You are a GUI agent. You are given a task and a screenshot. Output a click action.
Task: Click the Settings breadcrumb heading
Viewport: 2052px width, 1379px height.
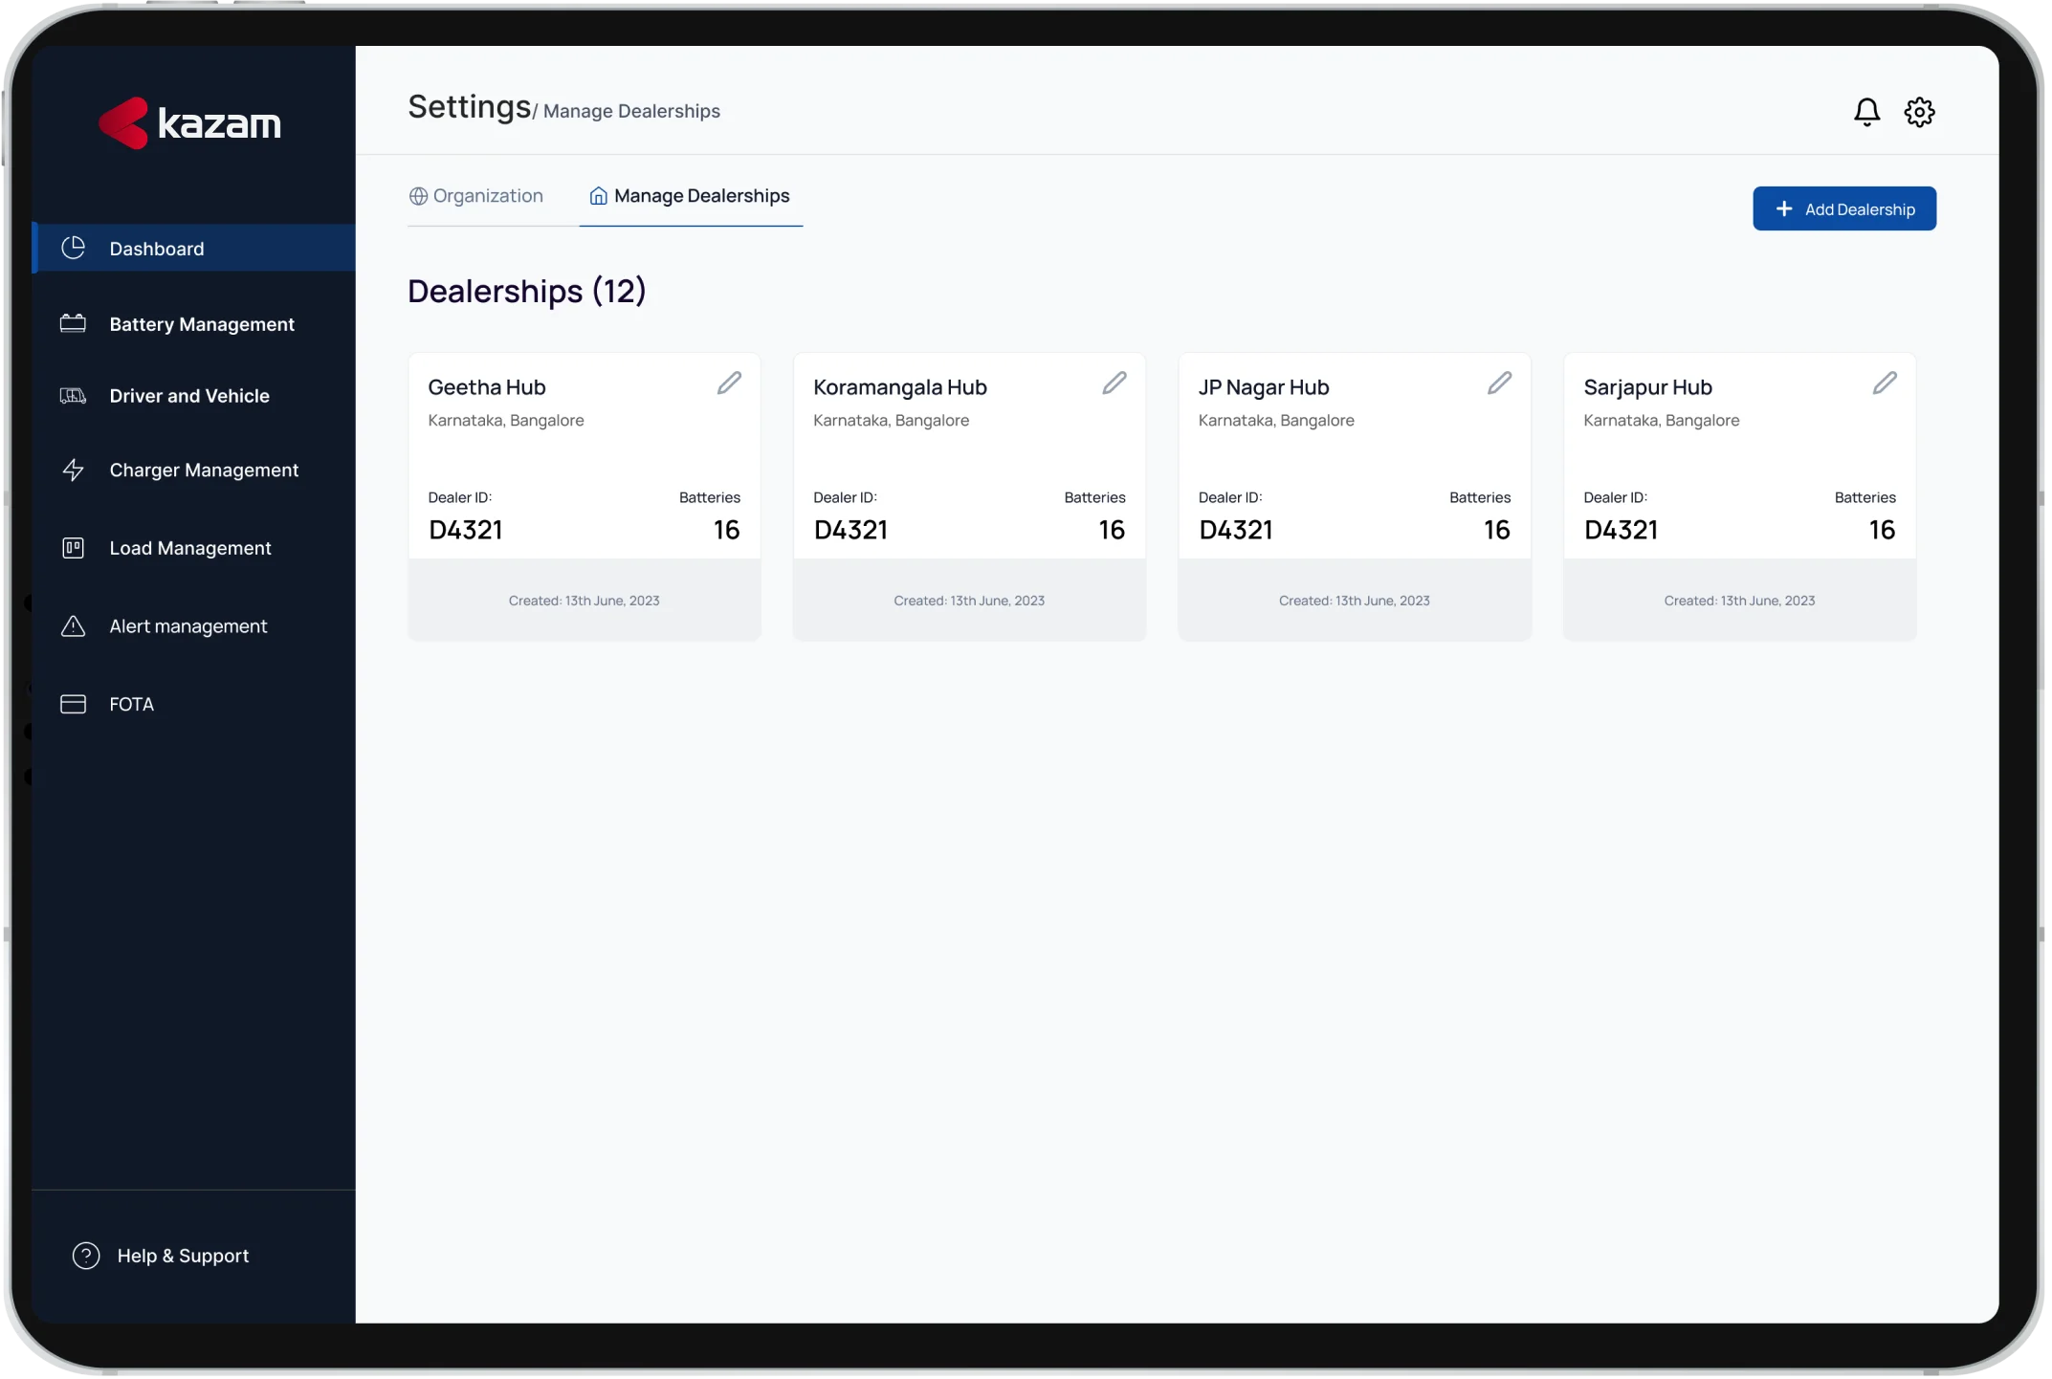click(470, 107)
